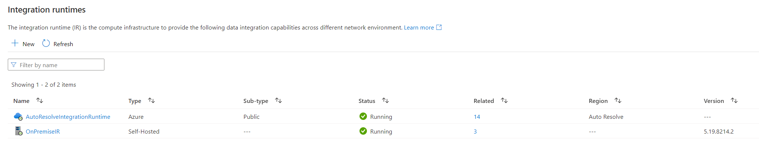The width and height of the screenshot is (759, 152).
Task: Focus the Filter by name field
Action: click(x=59, y=65)
